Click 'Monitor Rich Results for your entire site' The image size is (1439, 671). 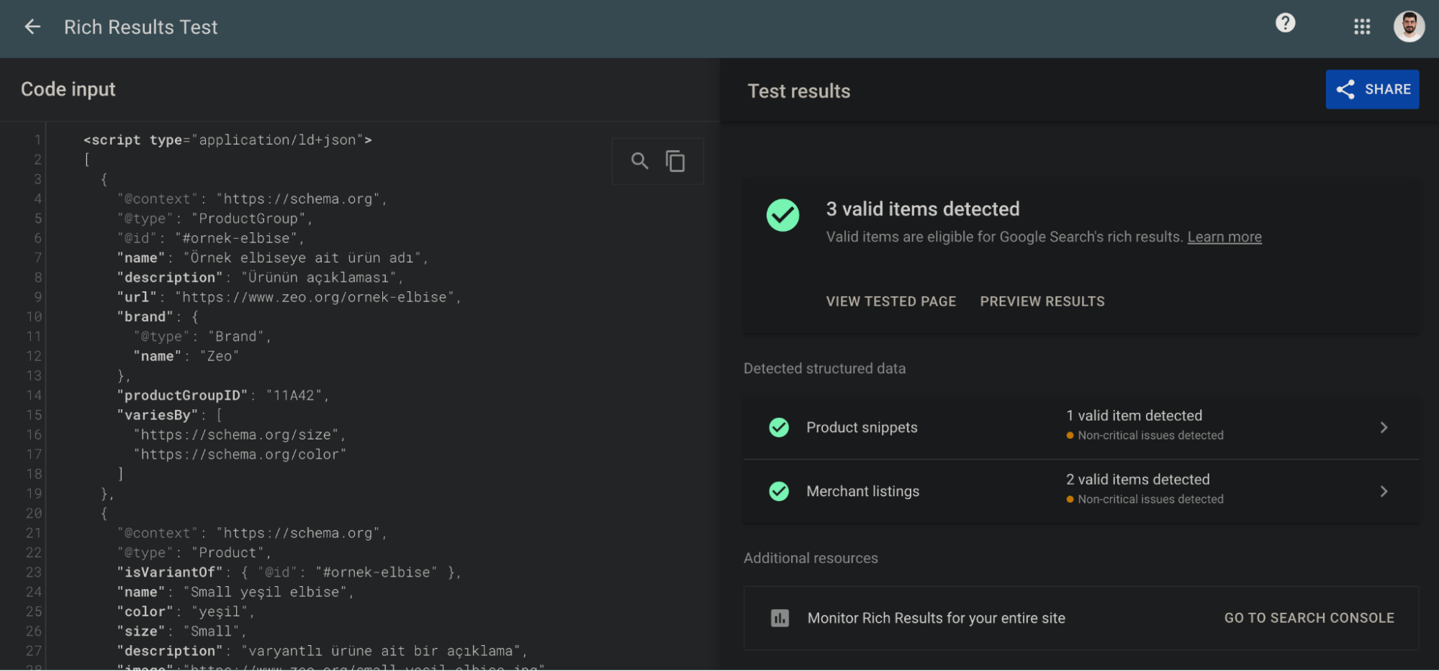point(936,618)
